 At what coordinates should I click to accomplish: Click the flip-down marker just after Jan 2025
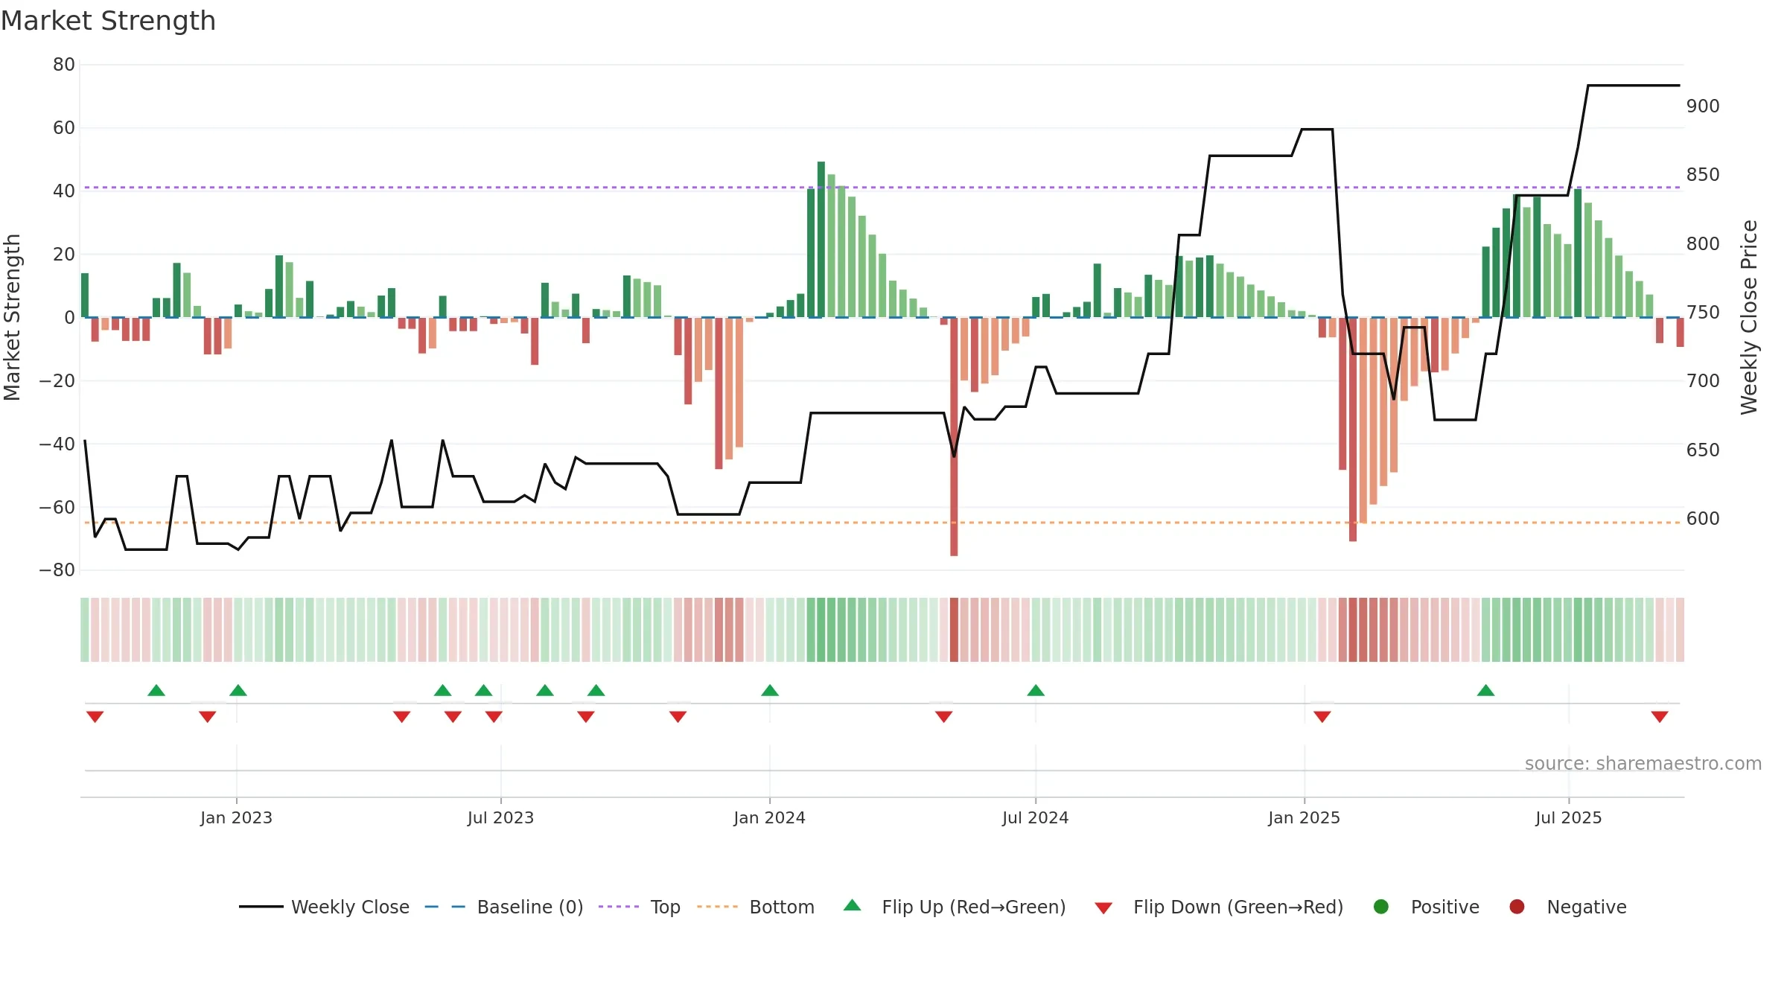click(1322, 716)
